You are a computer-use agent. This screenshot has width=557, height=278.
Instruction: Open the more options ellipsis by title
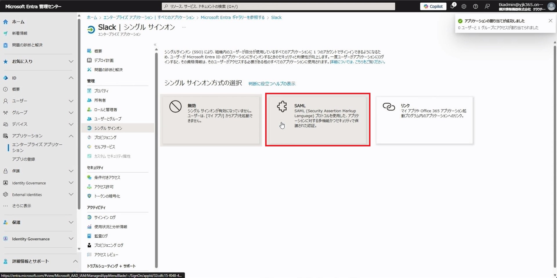[184, 27]
